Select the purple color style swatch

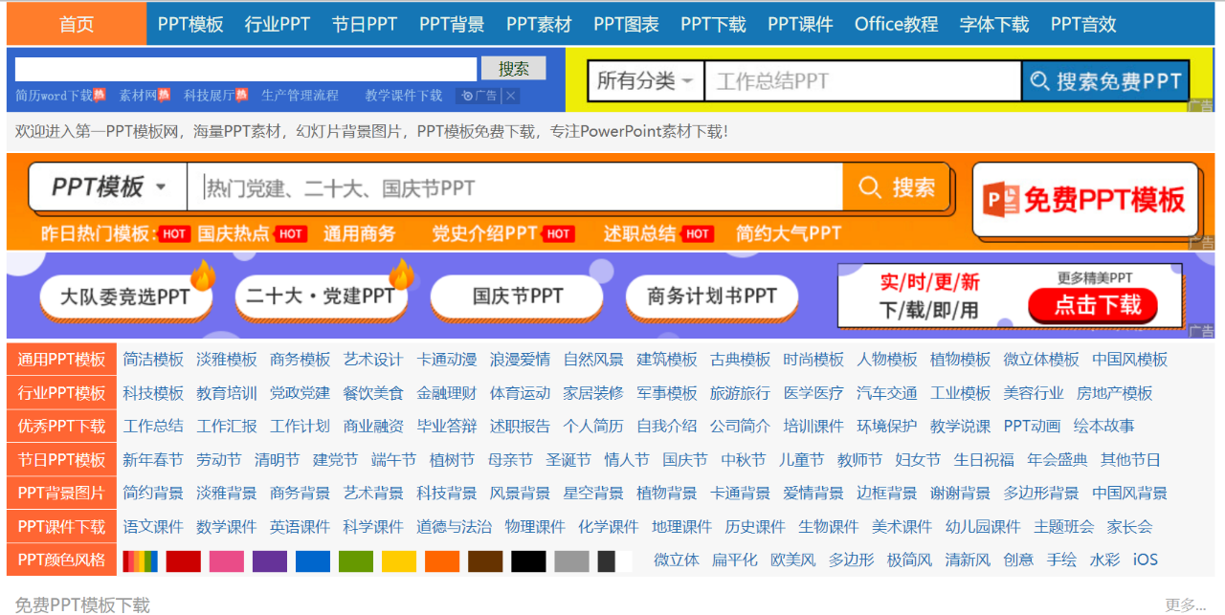[270, 560]
